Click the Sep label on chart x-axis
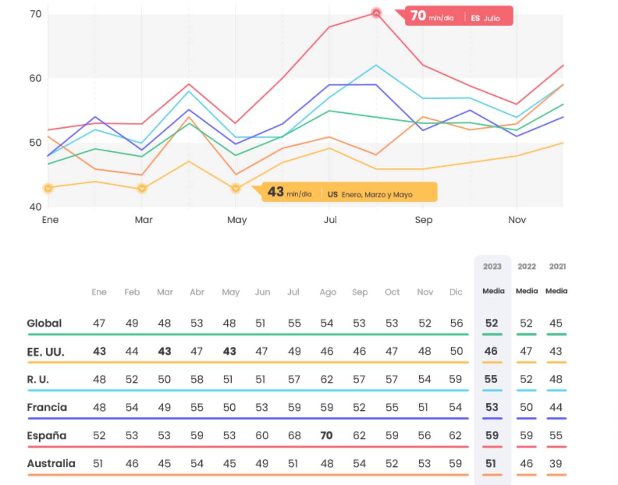Viewport: 618px width, 485px height. [x=423, y=220]
